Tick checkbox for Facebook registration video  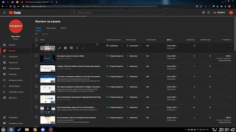click(x=37, y=87)
